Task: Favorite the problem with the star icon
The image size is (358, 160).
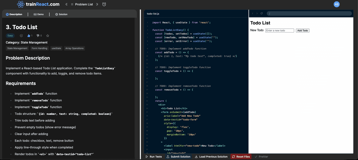Action: [48, 36]
